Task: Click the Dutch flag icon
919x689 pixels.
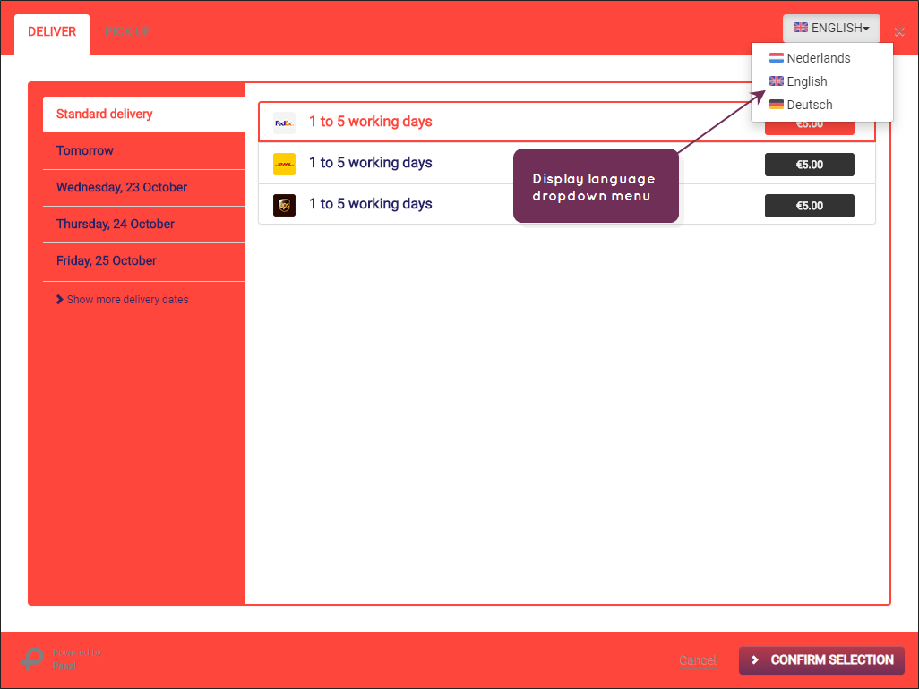Action: tap(776, 58)
